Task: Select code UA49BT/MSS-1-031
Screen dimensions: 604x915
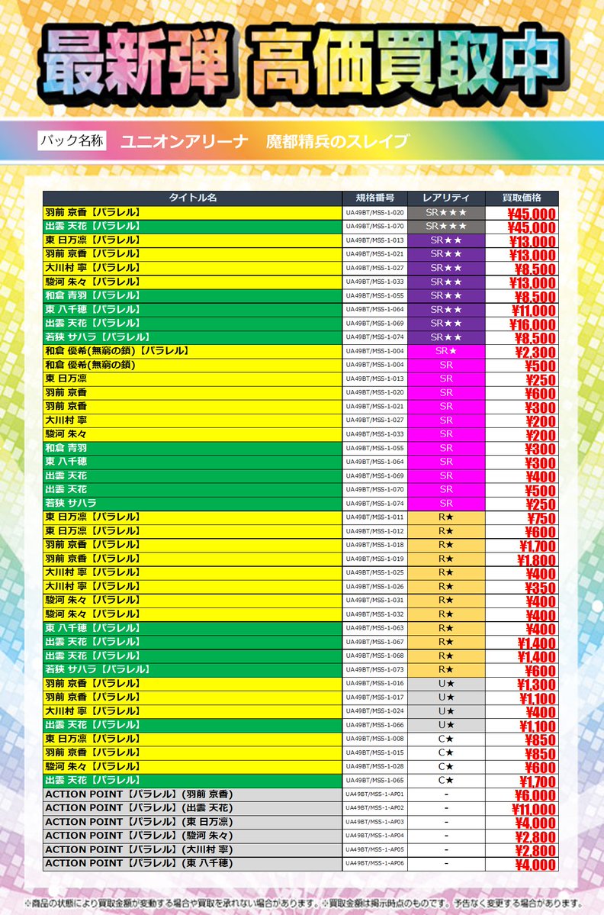Action: pyautogui.click(x=375, y=600)
